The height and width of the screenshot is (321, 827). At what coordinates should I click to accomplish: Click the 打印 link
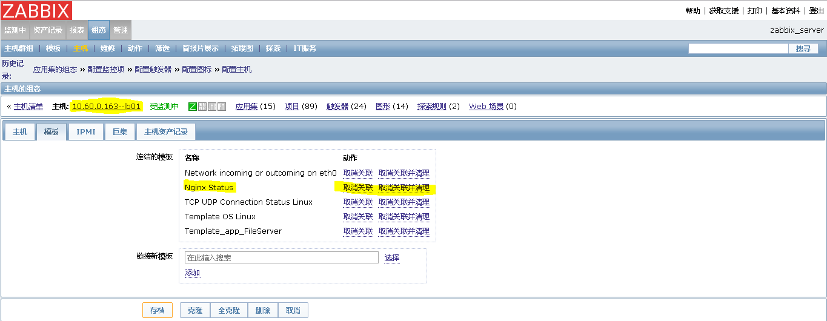(x=755, y=11)
